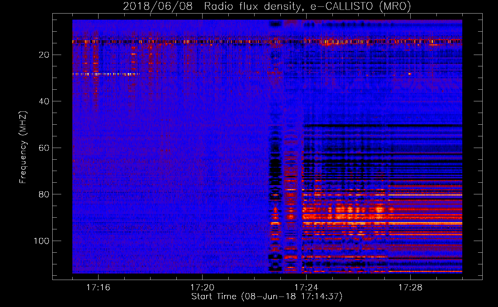Click the 80 frequency tick label
This screenshot has height=307, width=498.
[x=44, y=194]
